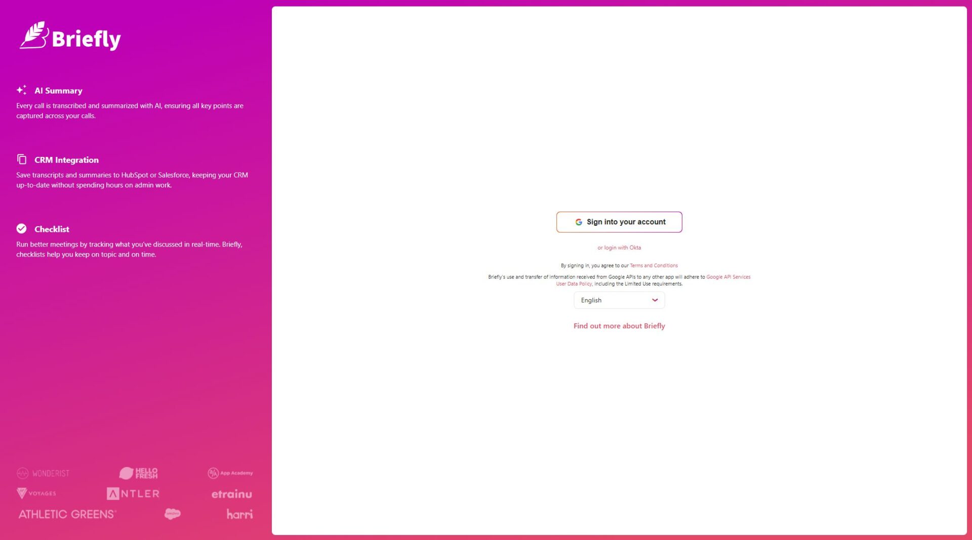Screen dimensions: 972x540
Task: Click the Google G icon
Action: coord(578,222)
